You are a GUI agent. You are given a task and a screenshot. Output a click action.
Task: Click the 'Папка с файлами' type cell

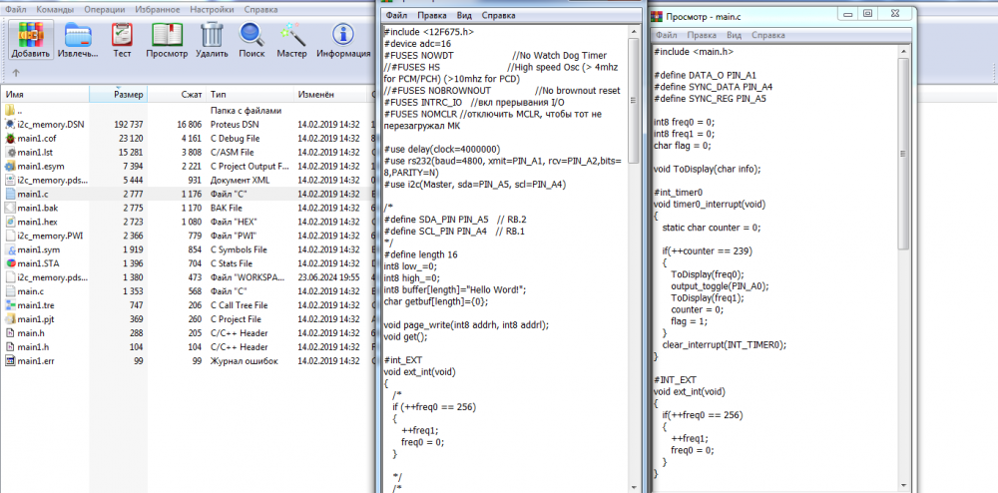pos(246,110)
